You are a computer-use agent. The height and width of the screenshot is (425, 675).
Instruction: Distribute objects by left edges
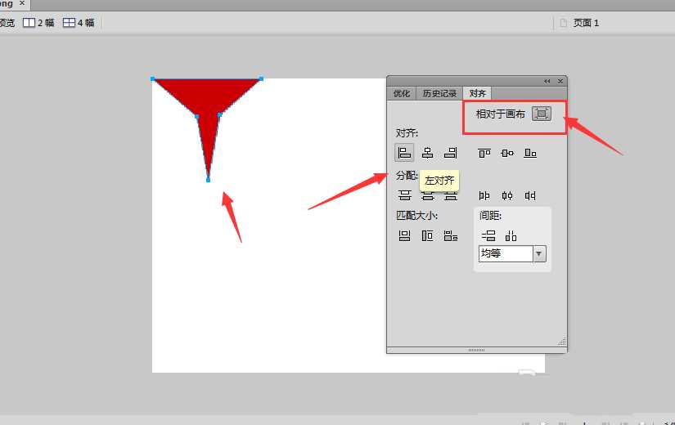[x=484, y=195]
